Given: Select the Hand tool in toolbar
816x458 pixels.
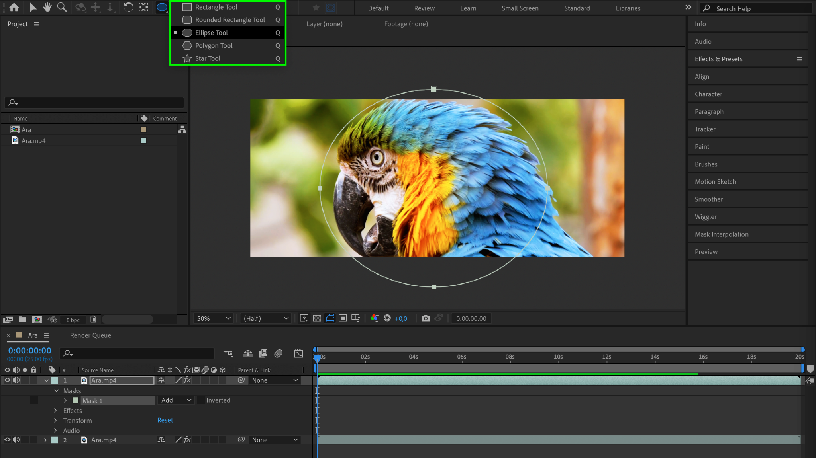Looking at the screenshot, I should (47, 7).
